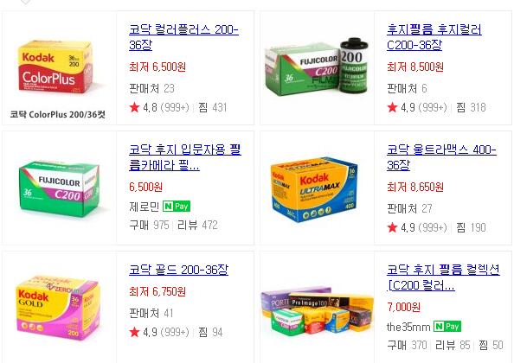Click the green Fujicolor C200 box thumbnail
This screenshot has height=363, width=514.
(59, 188)
